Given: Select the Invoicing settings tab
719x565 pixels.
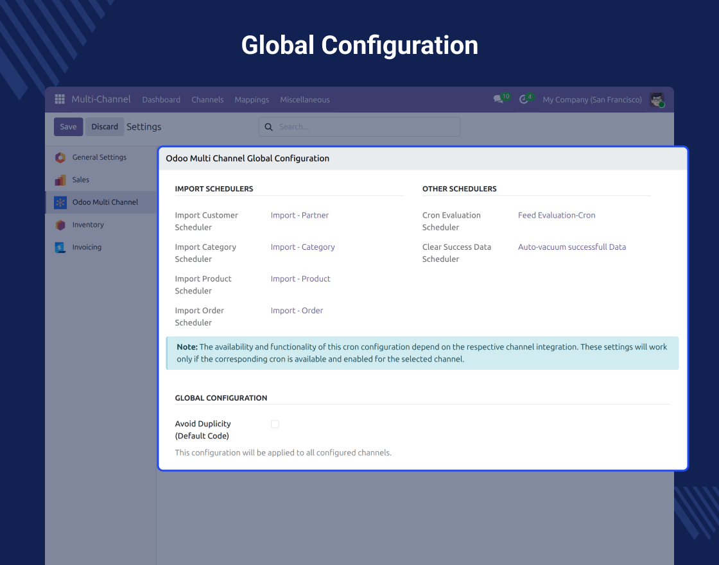Looking at the screenshot, I should (x=101, y=247).
